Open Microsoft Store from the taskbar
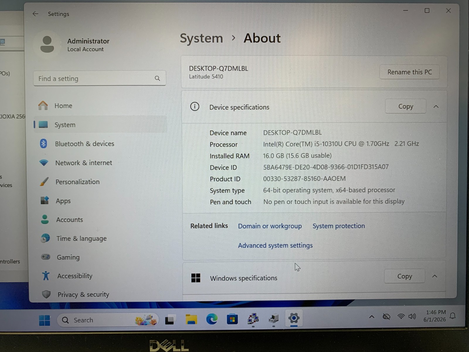The height and width of the screenshot is (352, 469). pos(232,319)
